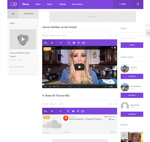The width and height of the screenshot is (150, 142).
Task: Like the Jenna Marbles post thumbs up
Action: pos(110,35)
